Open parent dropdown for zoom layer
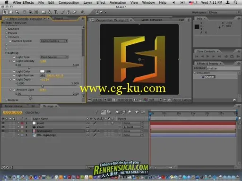Viewport: 242px width, 181px height. (133, 127)
